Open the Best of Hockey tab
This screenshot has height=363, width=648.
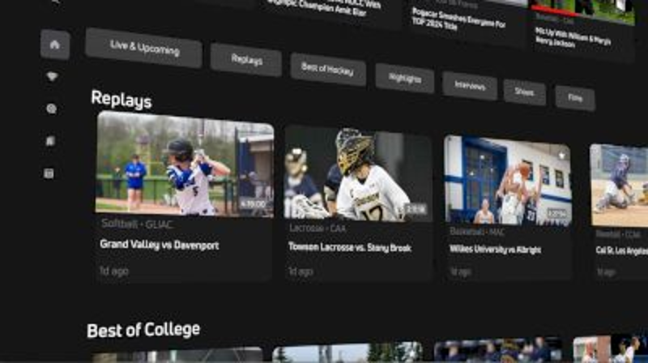tap(327, 70)
